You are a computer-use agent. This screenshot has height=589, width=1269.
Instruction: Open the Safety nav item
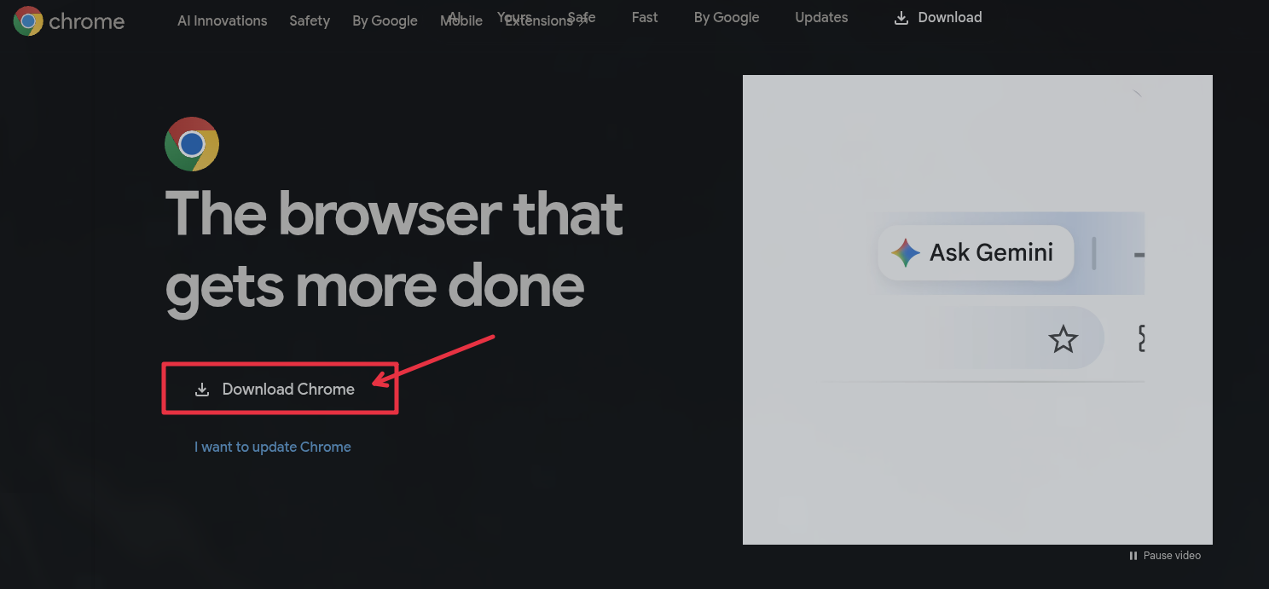pyautogui.click(x=310, y=20)
